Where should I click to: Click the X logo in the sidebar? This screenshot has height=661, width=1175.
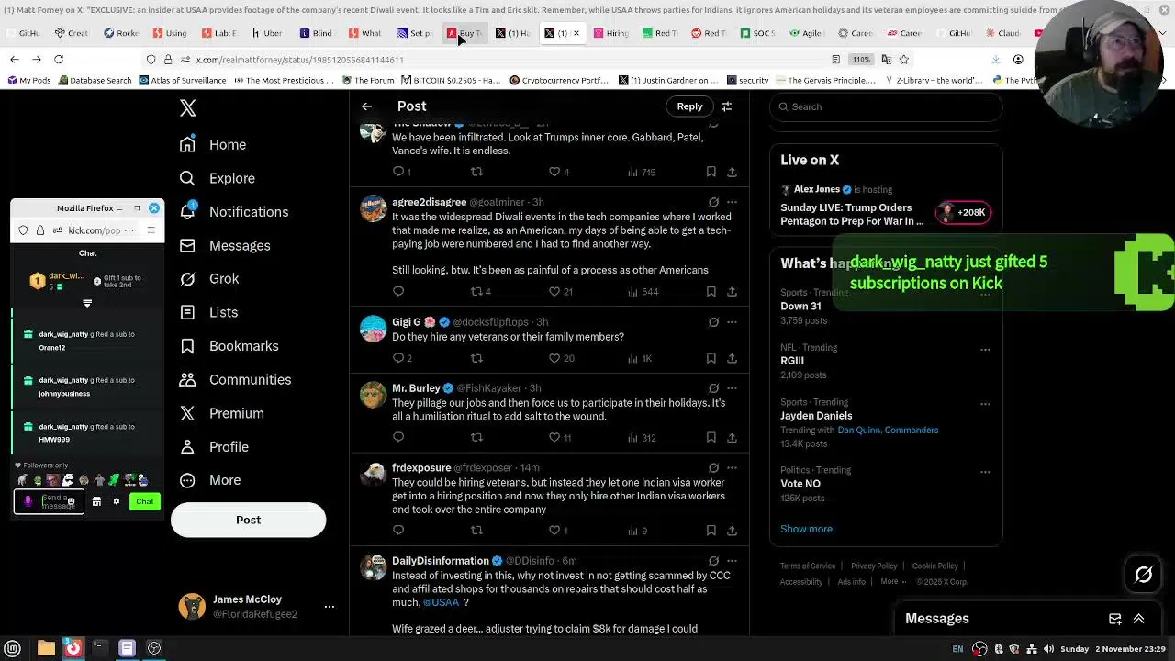pyautogui.click(x=187, y=107)
